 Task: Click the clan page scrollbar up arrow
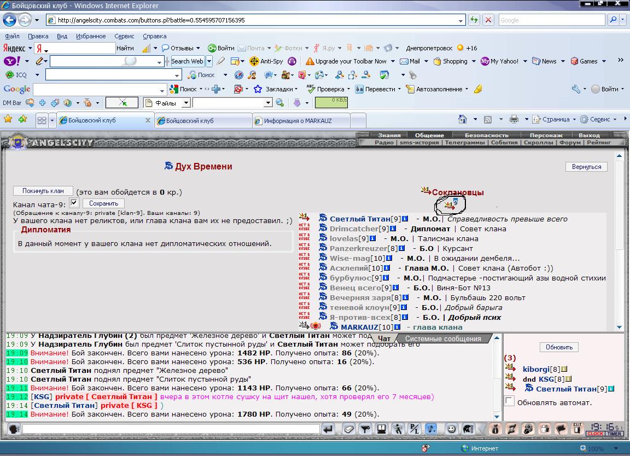pyautogui.click(x=619, y=156)
